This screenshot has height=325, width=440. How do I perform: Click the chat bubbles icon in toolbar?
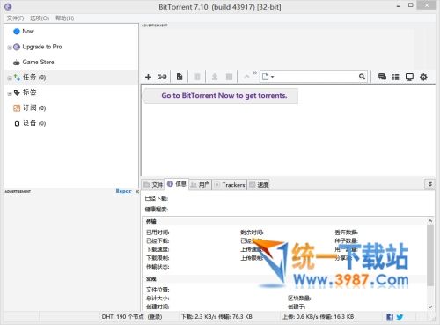point(382,77)
